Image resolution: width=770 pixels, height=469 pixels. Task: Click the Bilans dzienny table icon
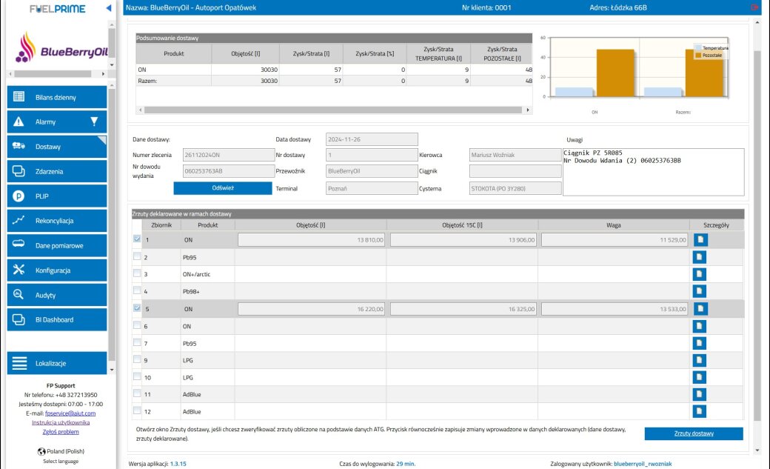tap(19, 96)
